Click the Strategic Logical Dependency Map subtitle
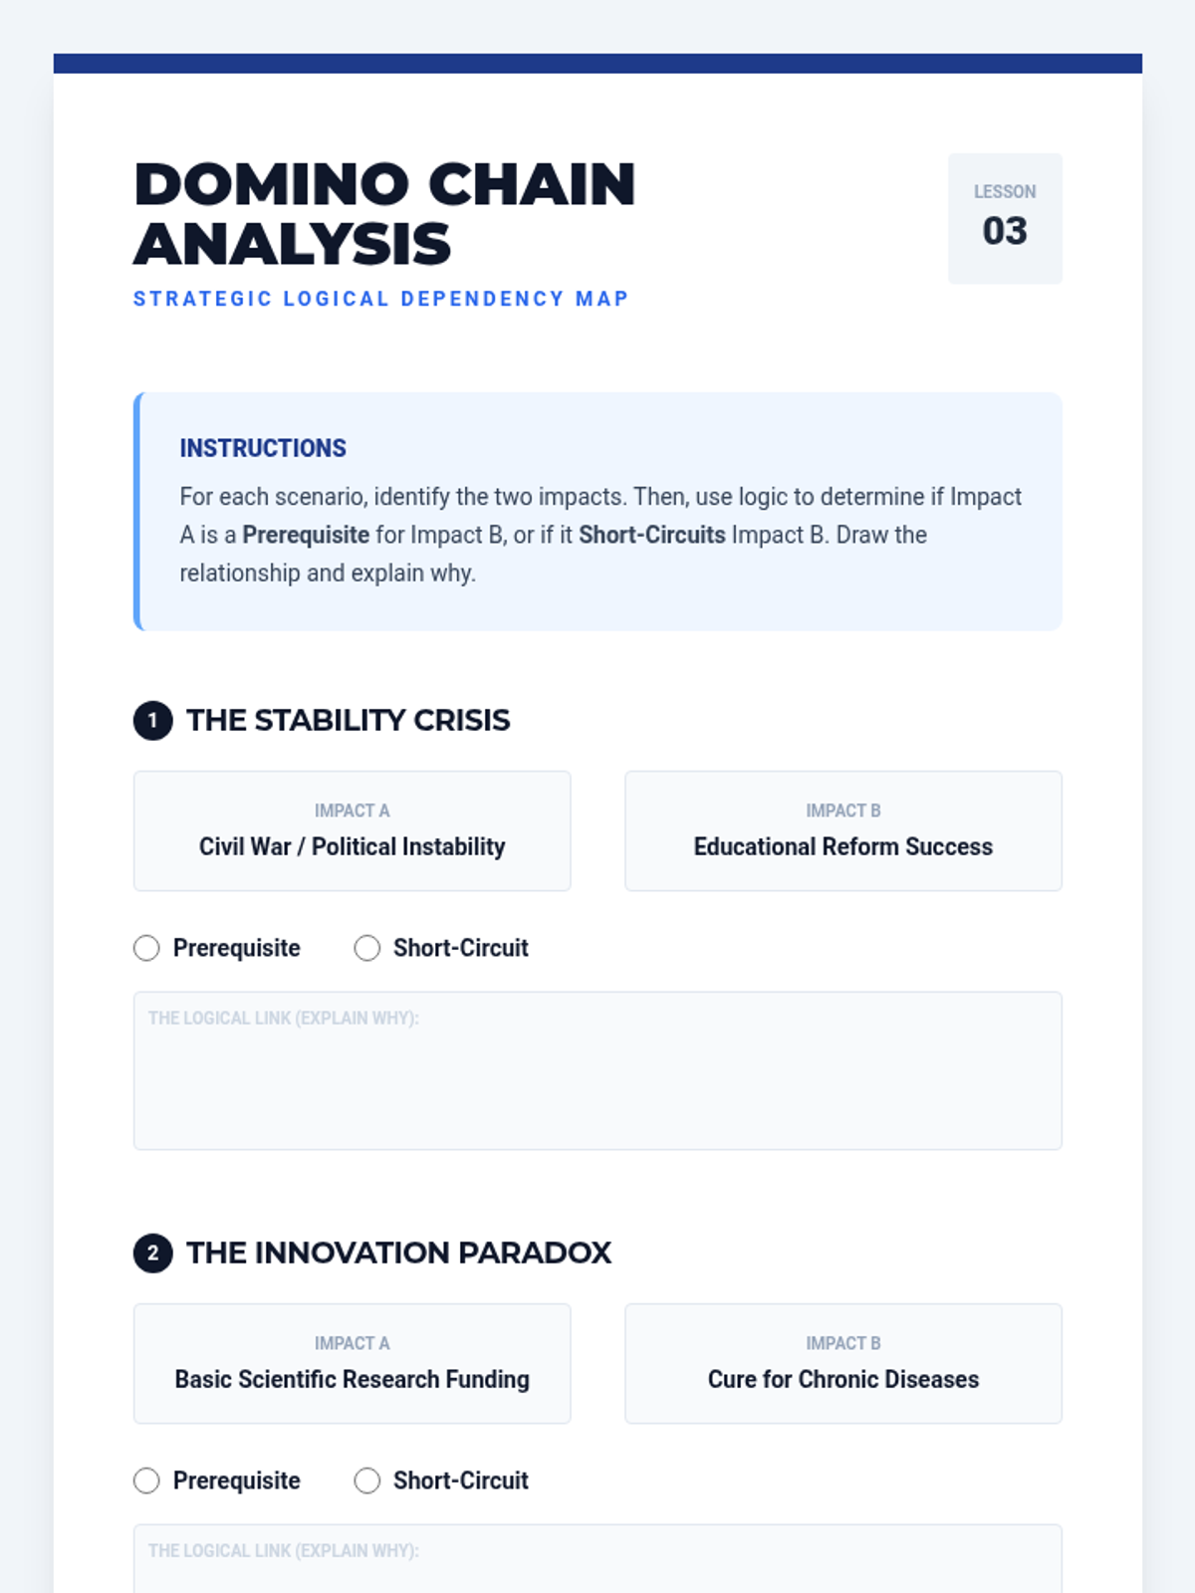 pos(381,299)
